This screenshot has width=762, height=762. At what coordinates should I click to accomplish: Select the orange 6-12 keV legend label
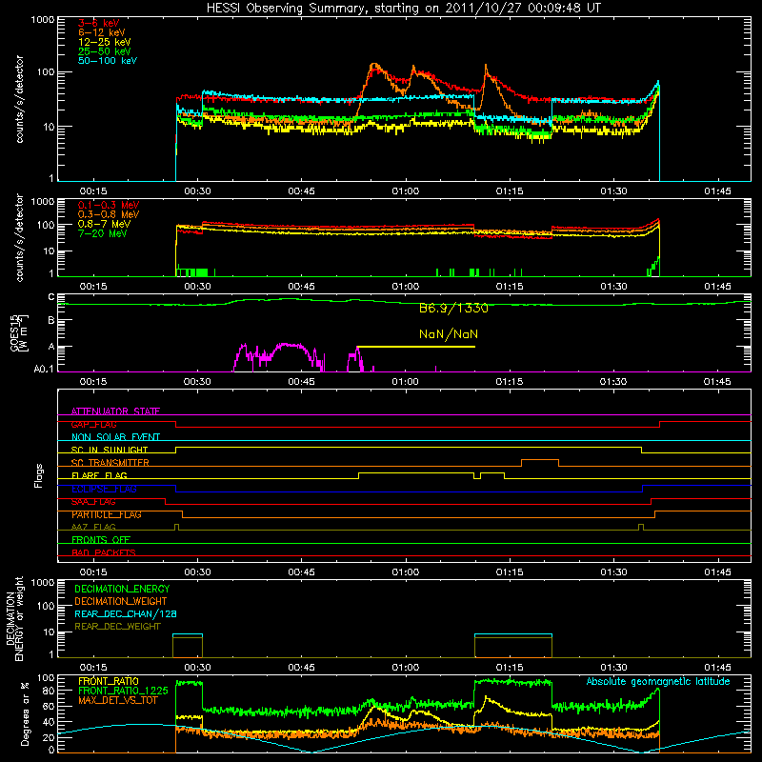tap(102, 32)
